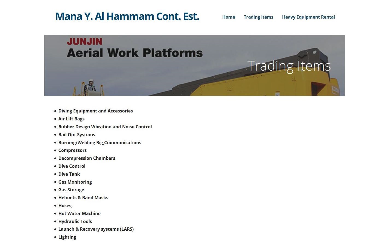This screenshot has width=387, height=243.
Task: Select 'Gas Storage' list item
Action: click(x=71, y=190)
